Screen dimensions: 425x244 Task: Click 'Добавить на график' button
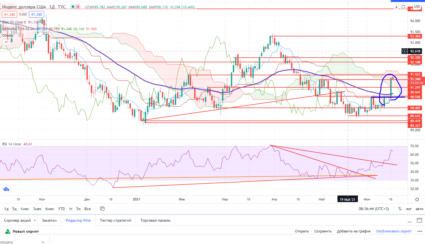(x=354, y=231)
